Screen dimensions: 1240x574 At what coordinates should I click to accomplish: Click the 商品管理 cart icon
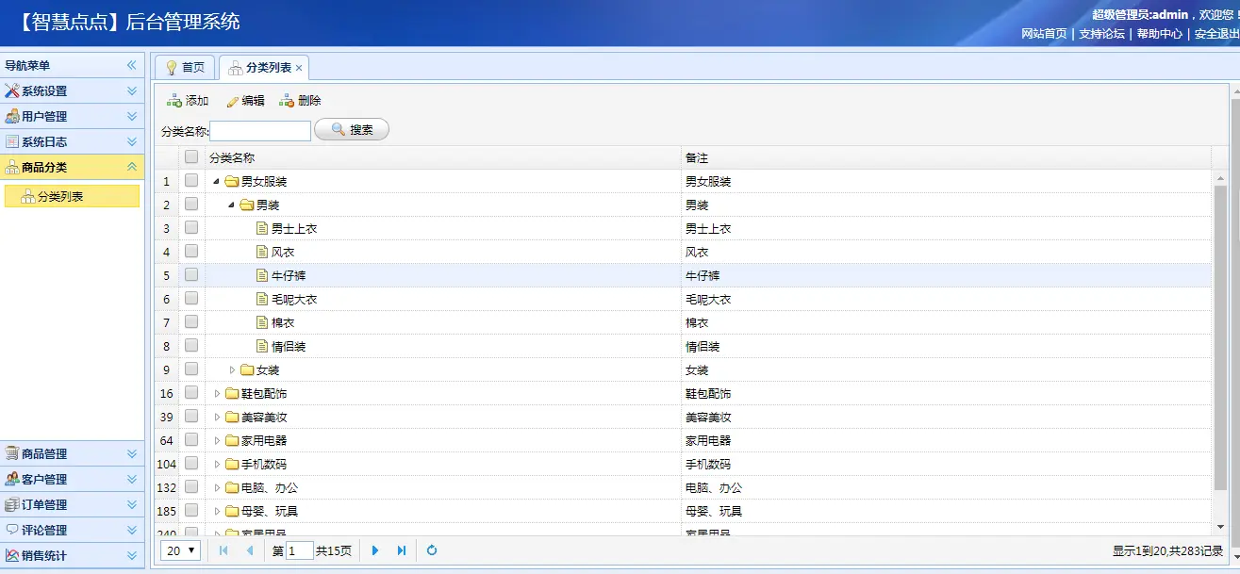click(x=12, y=454)
